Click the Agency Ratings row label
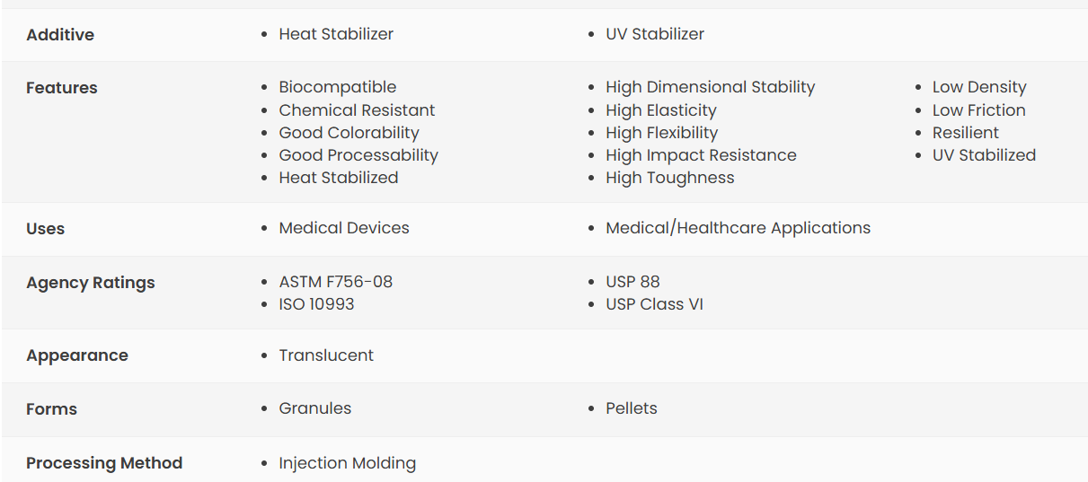The height and width of the screenshot is (482, 1088). pos(91,283)
